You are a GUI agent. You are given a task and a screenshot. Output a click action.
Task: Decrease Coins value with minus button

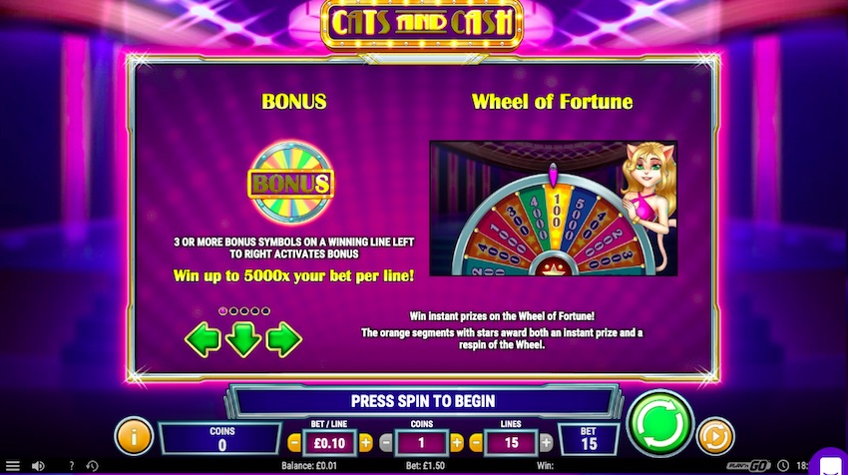click(x=386, y=443)
